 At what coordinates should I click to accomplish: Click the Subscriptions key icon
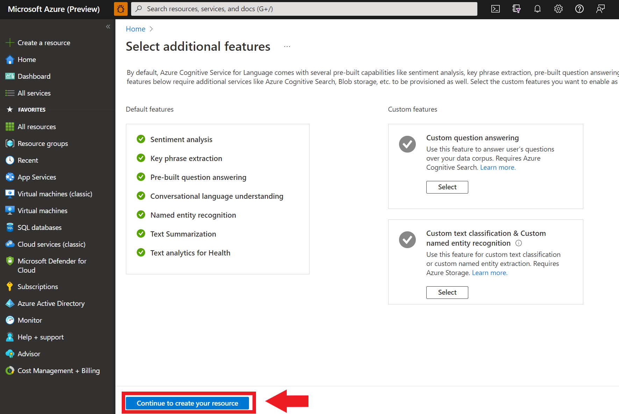[x=10, y=287]
